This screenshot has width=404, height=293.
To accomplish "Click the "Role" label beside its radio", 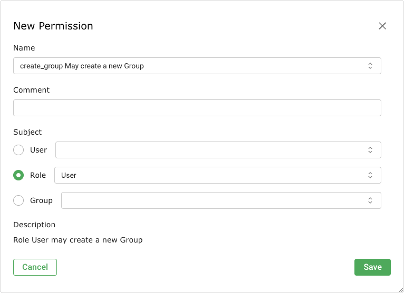I will point(38,175).
